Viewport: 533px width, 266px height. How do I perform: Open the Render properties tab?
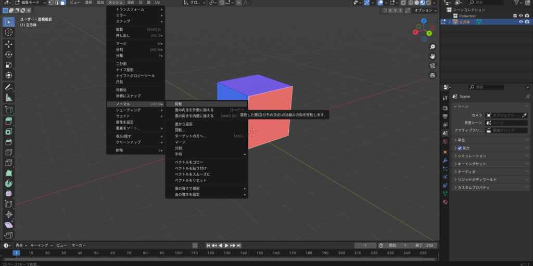pyautogui.click(x=446, y=108)
